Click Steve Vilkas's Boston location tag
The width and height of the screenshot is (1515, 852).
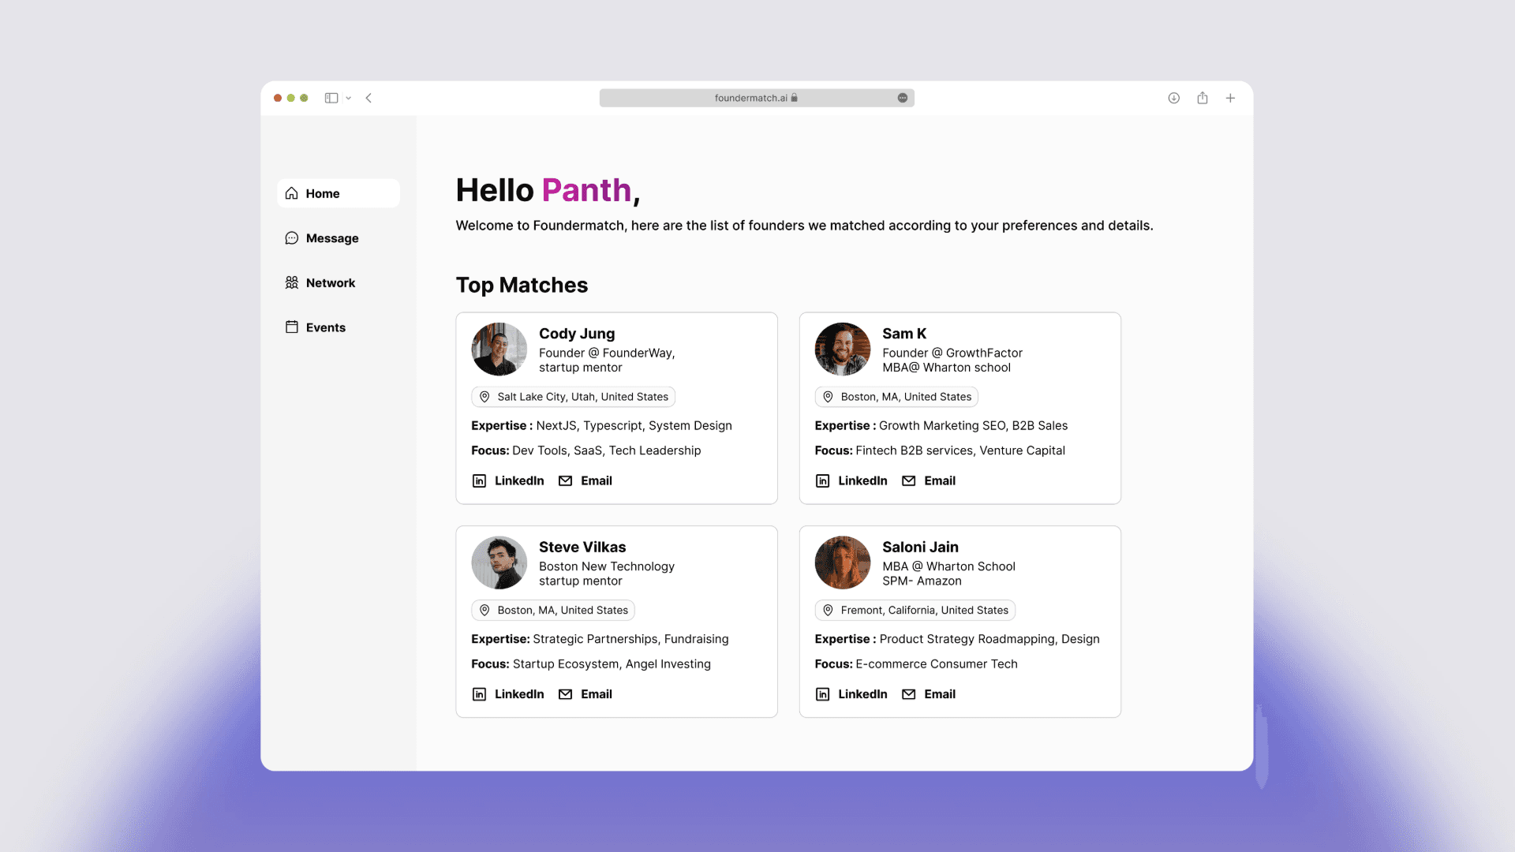[553, 611]
